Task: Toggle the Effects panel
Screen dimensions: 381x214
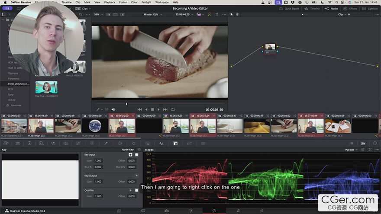Action: pos(350,9)
